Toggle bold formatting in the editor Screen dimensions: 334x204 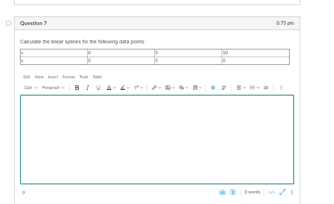point(77,87)
